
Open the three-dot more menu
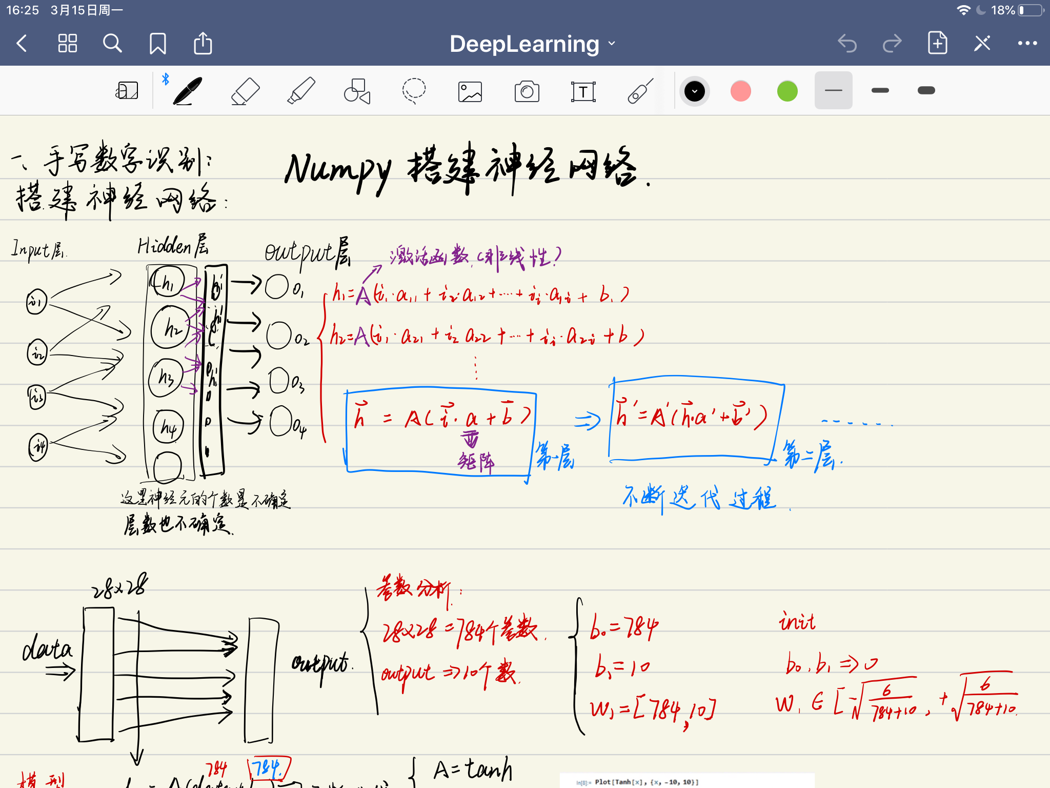coord(1027,44)
